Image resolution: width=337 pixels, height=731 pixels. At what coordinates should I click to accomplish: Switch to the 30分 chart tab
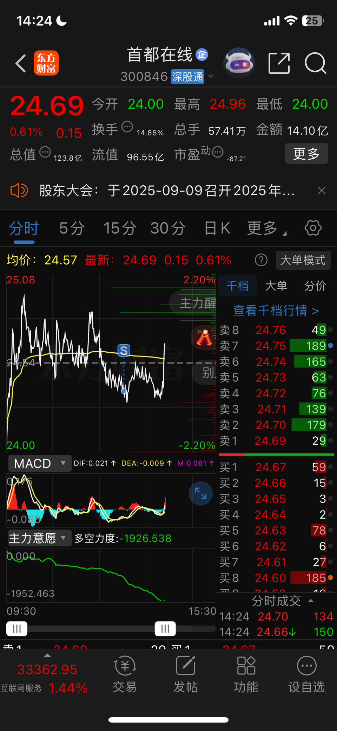pyautogui.click(x=168, y=229)
